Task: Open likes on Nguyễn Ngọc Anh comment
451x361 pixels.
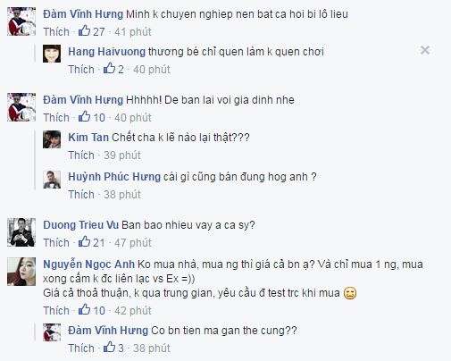Action: pyautogui.click(x=92, y=310)
